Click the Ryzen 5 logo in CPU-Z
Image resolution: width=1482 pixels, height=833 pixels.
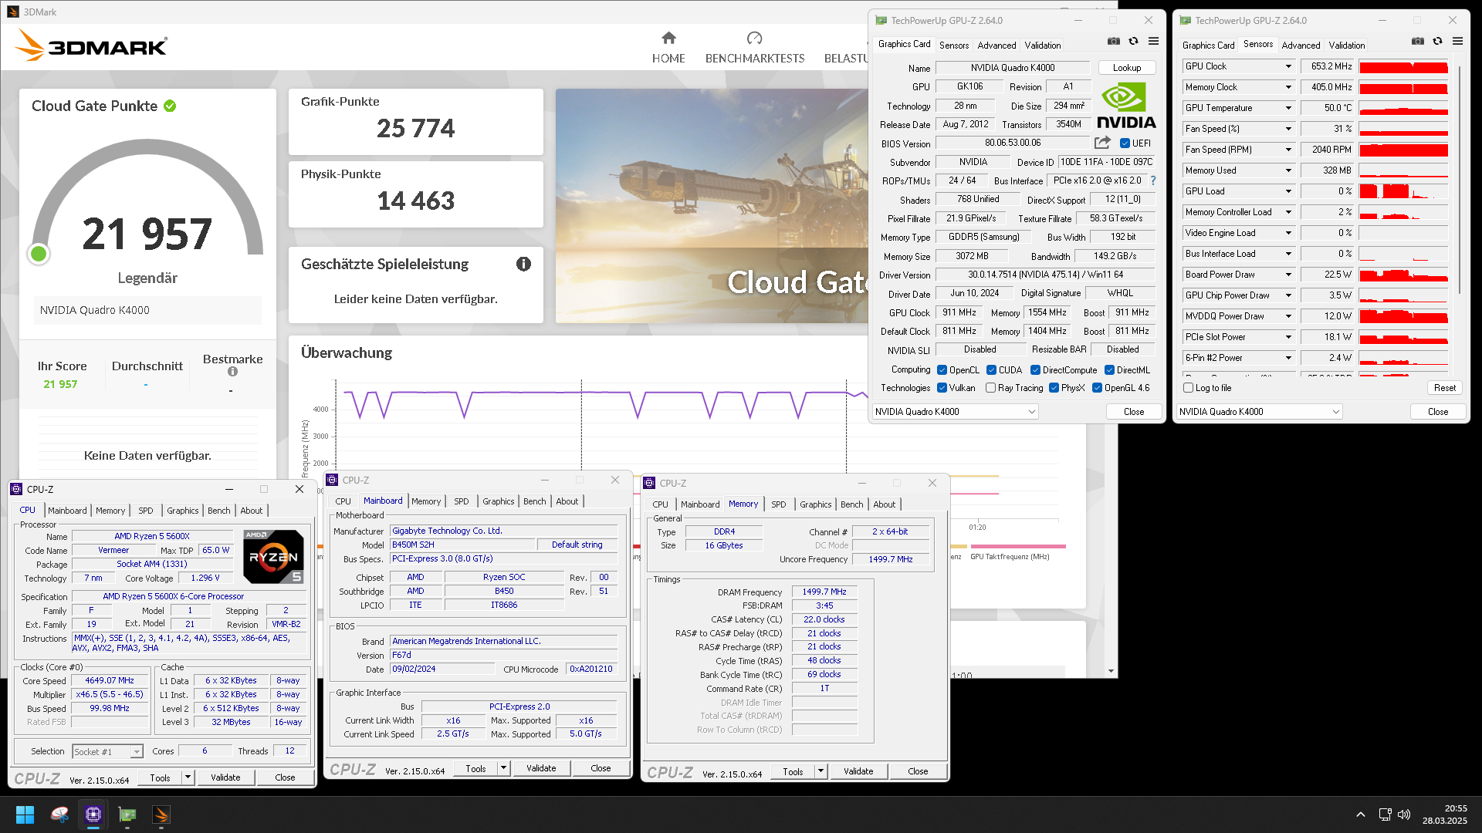(x=273, y=556)
